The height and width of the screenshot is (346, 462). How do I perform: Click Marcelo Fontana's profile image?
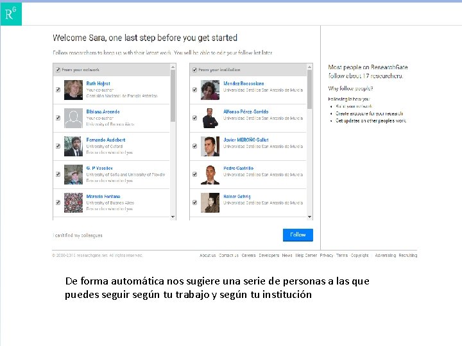(x=73, y=202)
